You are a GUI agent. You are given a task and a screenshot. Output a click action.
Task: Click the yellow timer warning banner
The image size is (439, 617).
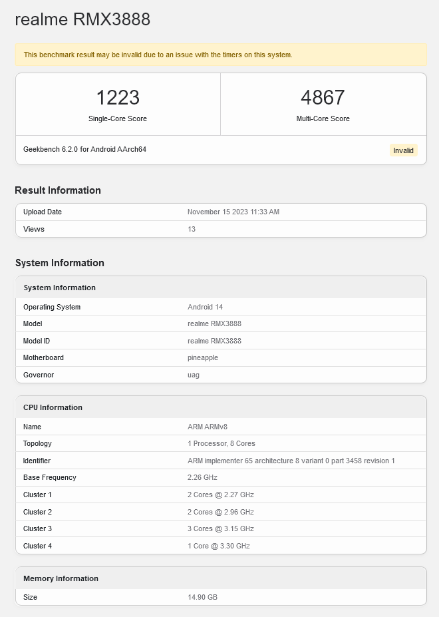(221, 55)
